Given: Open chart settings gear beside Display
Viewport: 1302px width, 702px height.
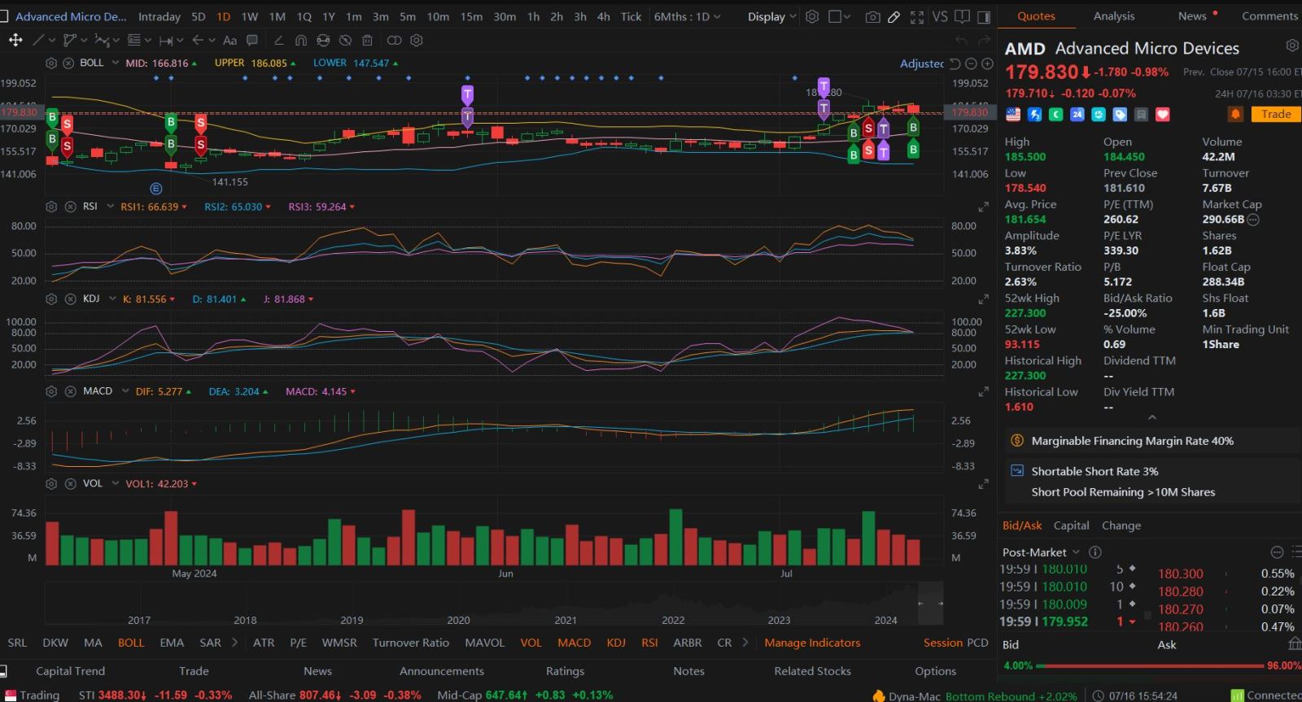Looking at the screenshot, I should coord(812,16).
